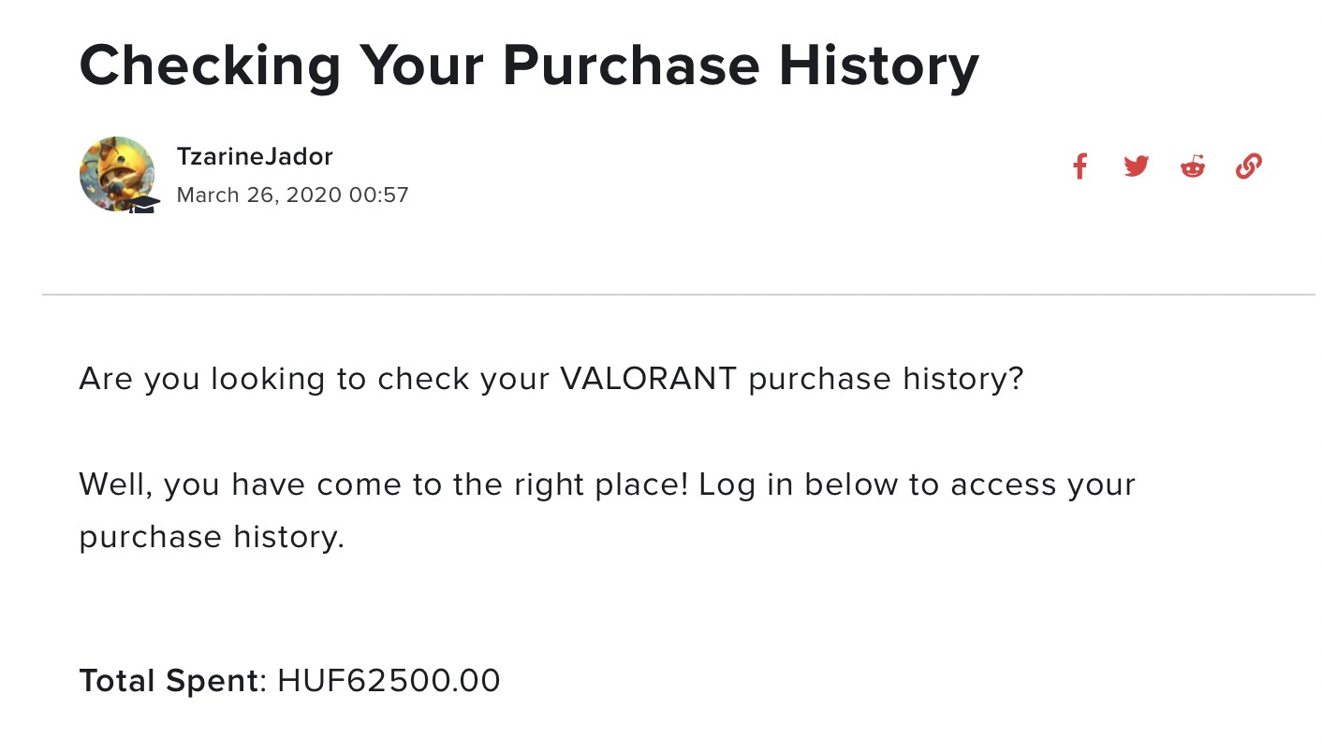Viewport: 1322px width, 752px height.
Task: Copy the article link via chain icon
Action: coord(1248,166)
